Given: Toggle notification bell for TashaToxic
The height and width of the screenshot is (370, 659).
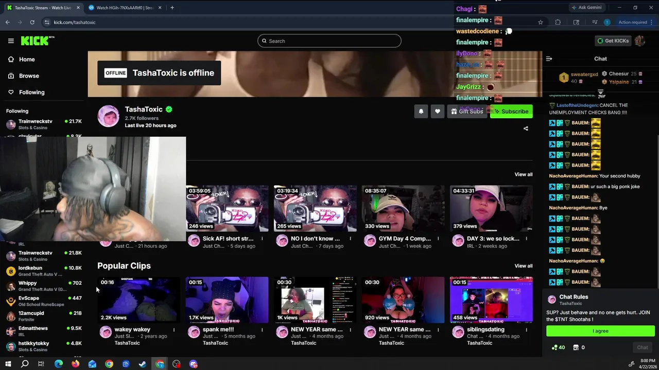Looking at the screenshot, I should coord(421,112).
